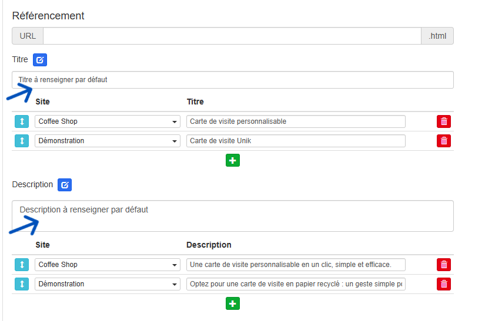The width and height of the screenshot is (485, 321).
Task: Delete the Coffee Shop title row
Action: pos(444,121)
